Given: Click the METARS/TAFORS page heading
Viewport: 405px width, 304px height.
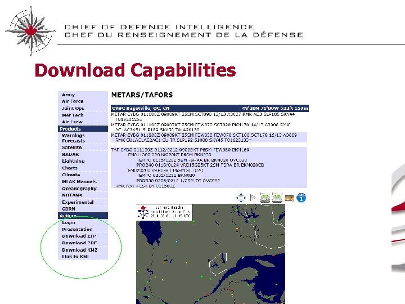Looking at the screenshot, I should (142, 95).
